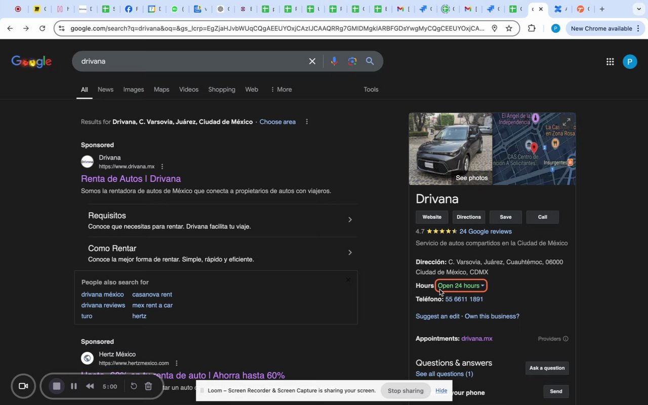Click the voice search microphone icon
The height and width of the screenshot is (405, 648).
click(x=334, y=61)
